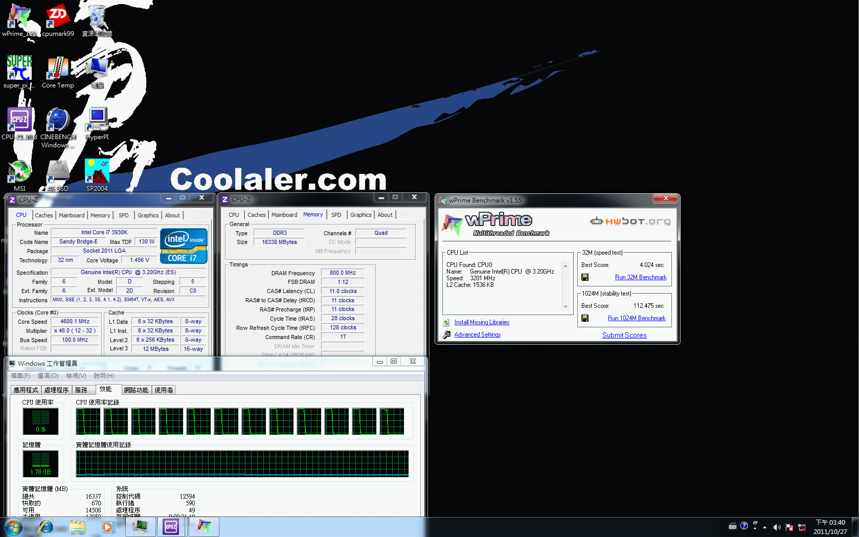Viewport: 859px width, 537px height.
Task: Open the Graphics tab in the left CPU-Z window
Action: click(x=148, y=215)
